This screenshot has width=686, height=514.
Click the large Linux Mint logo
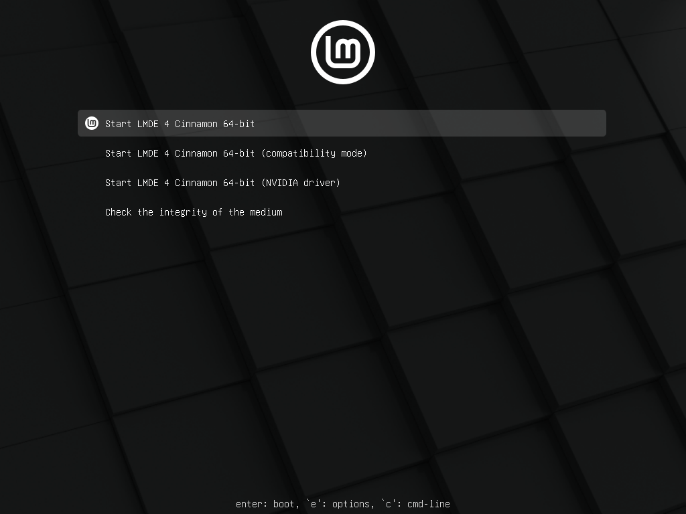click(343, 52)
